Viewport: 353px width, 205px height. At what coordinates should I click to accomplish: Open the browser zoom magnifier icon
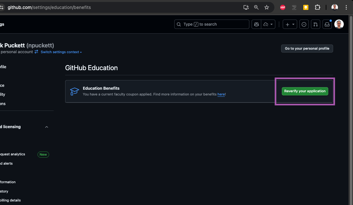[x=256, y=7]
